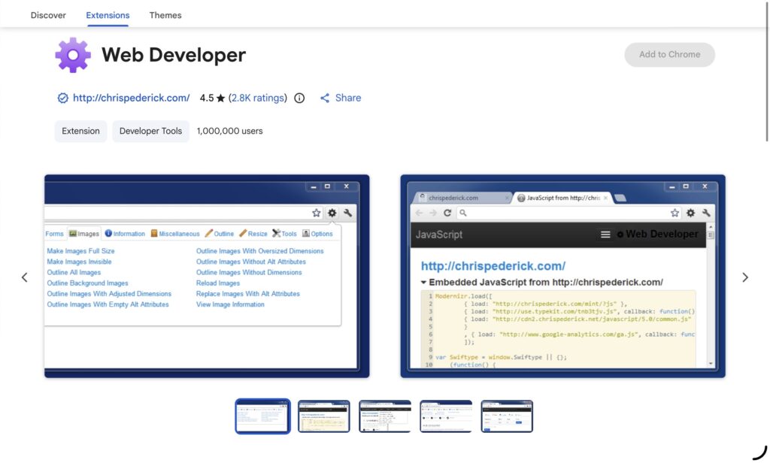
Task: Open the chrispederick.com publisher link
Action: [131, 98]
